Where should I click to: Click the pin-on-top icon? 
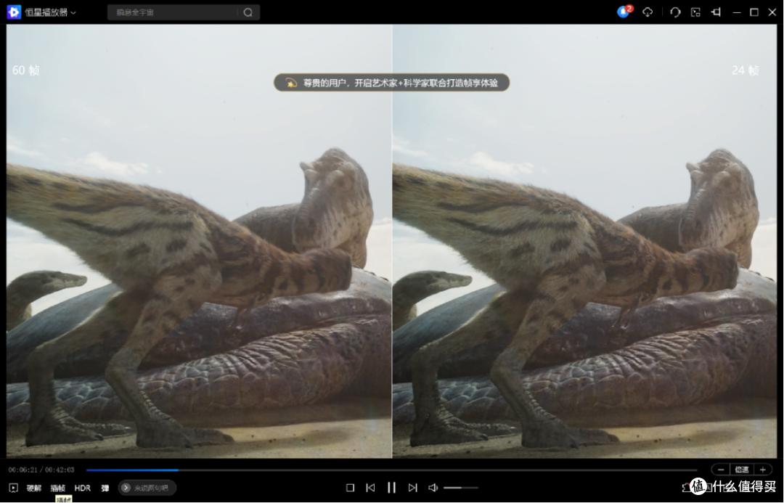tap(716, 12)
